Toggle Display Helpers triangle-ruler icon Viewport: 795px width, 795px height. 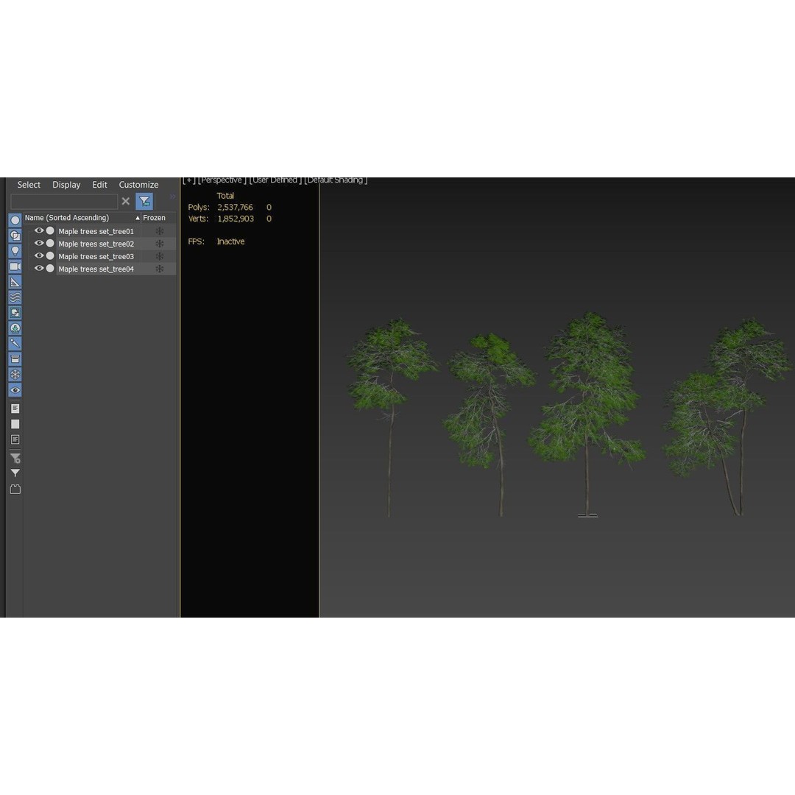[15, 282]
